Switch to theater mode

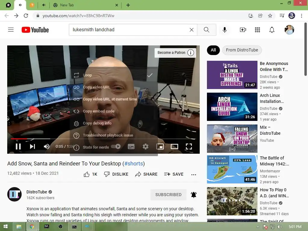pos(174,146)
